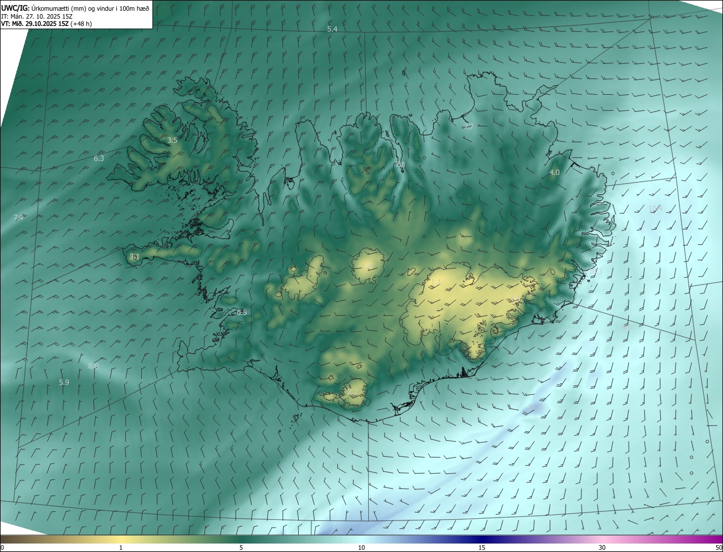Click the color scale tick label 5

point(241,547)
